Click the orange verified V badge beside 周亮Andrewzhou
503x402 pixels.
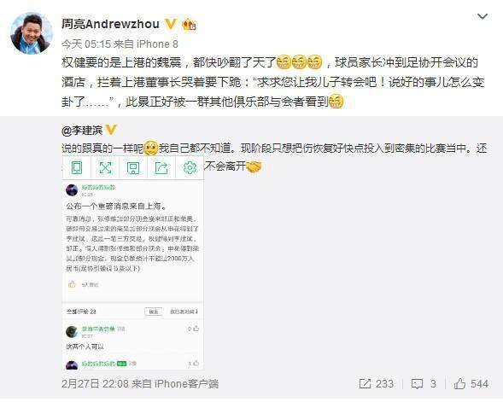[170, 23]
